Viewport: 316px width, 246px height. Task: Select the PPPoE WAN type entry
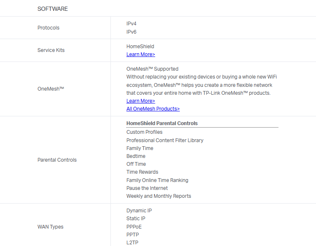(x=134, y=227)
